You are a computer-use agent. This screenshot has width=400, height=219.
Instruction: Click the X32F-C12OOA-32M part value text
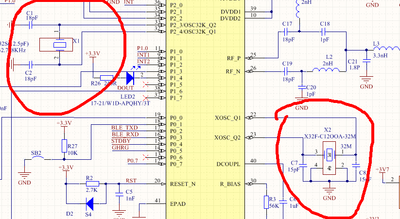(330, 136)
